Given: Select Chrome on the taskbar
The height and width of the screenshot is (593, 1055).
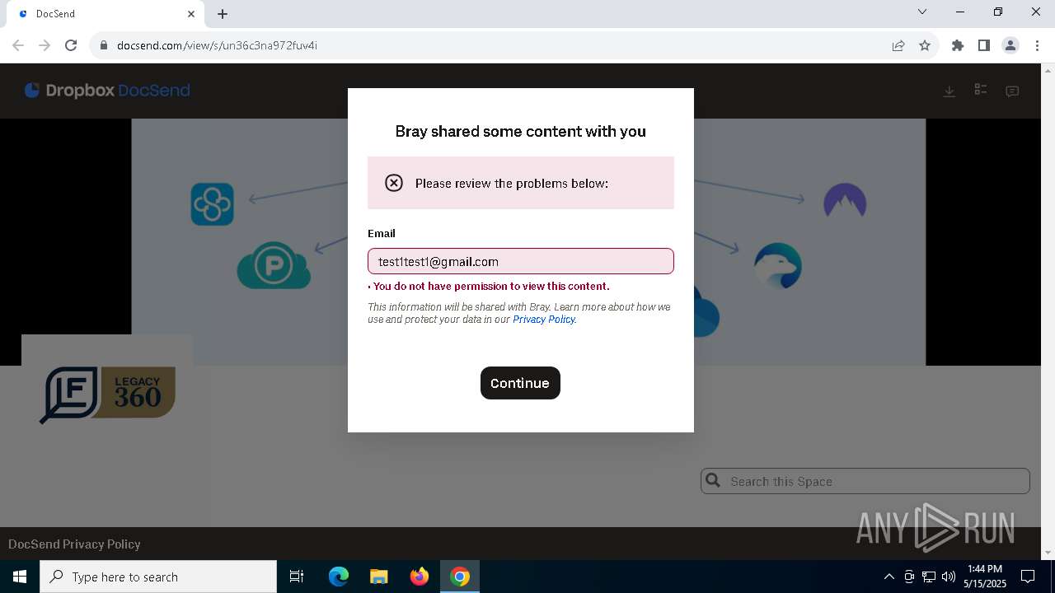Looking at the screenshot, I should [x=460, y=577].
